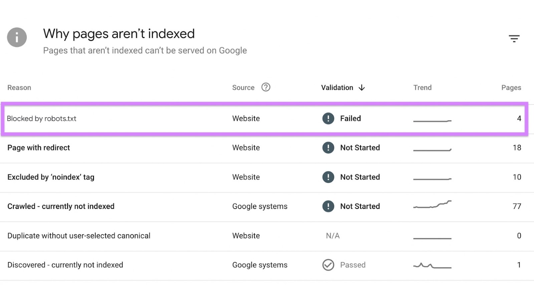534x300 pixels.
Task: Open the filter icon at top right
Action: click(x=514, y=38)
